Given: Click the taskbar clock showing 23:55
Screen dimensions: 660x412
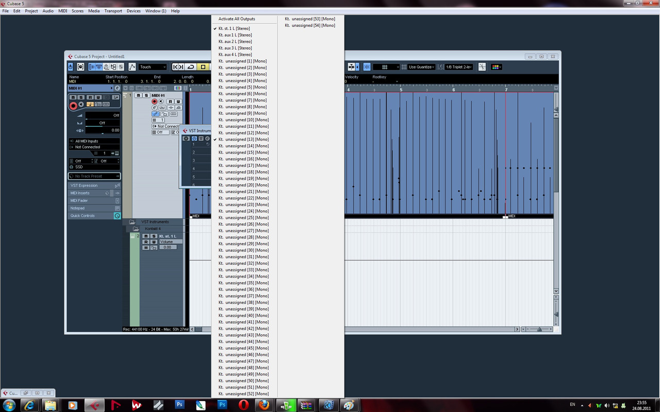Looking at the screenshot, I should point(641,405).
